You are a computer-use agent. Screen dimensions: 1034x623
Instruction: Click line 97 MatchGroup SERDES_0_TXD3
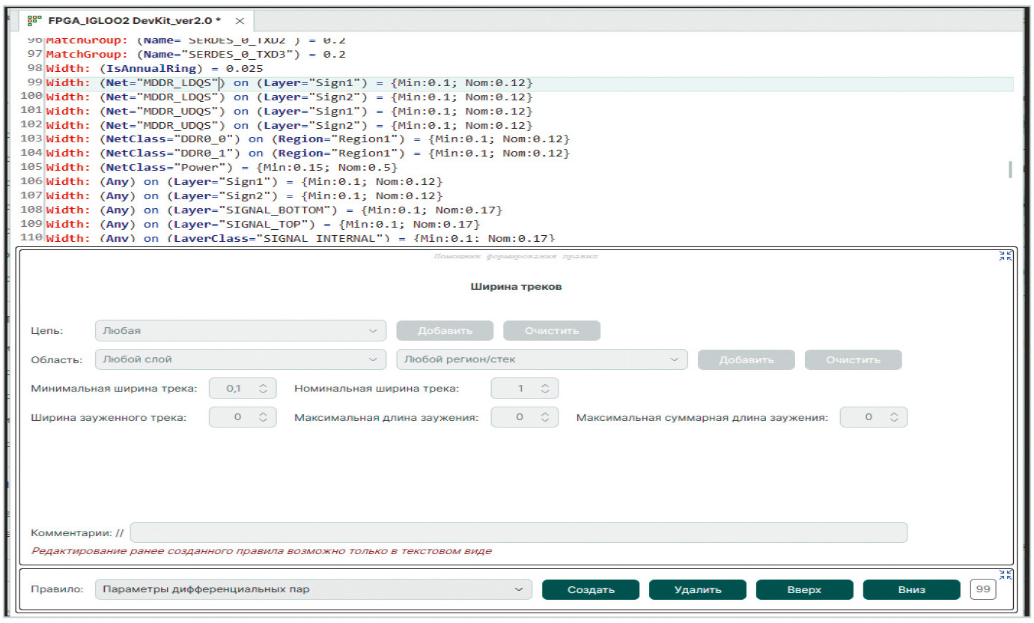point(195,55)
